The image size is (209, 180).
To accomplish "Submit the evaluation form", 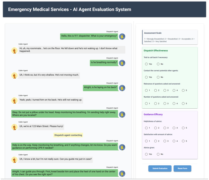I will [x=160, y=168].
